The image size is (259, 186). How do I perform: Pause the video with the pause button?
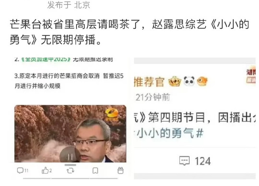tap(70, 157)
